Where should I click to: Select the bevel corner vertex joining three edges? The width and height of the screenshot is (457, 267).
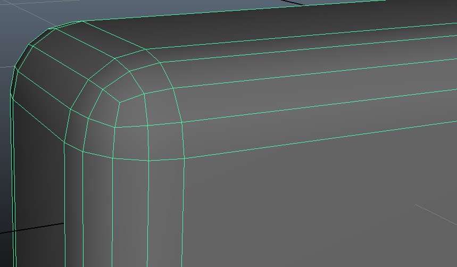pos(120,102)
